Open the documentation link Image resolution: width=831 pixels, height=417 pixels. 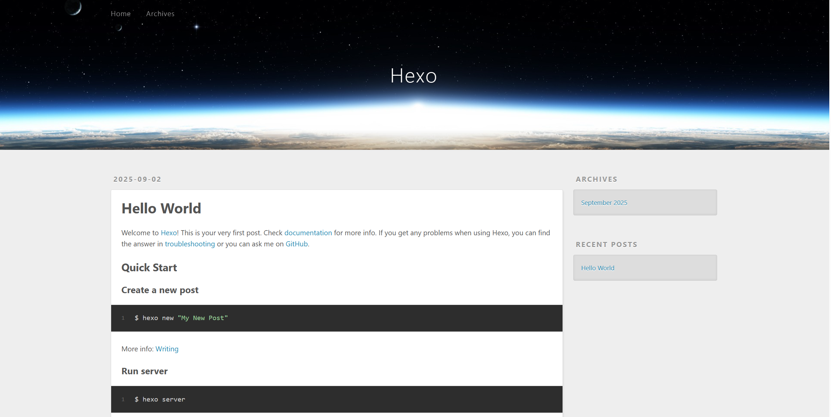tap(308, 233)
